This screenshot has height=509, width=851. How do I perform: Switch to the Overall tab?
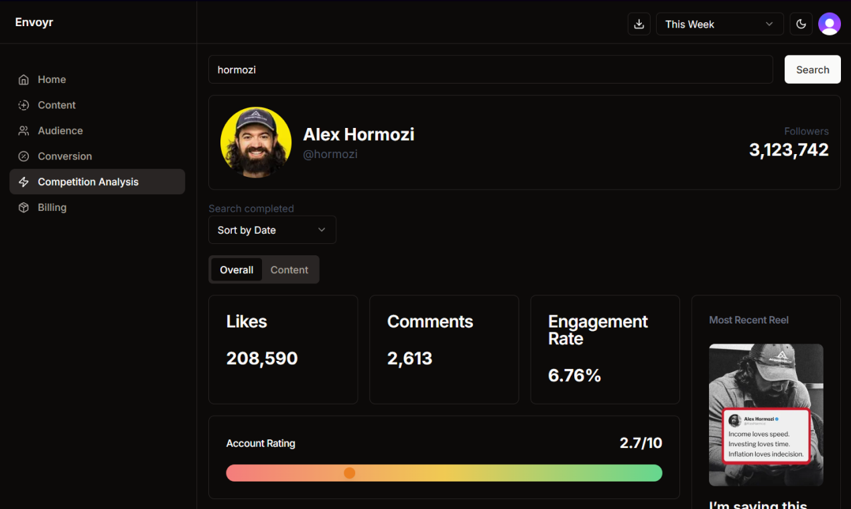(x=237, y=270)
